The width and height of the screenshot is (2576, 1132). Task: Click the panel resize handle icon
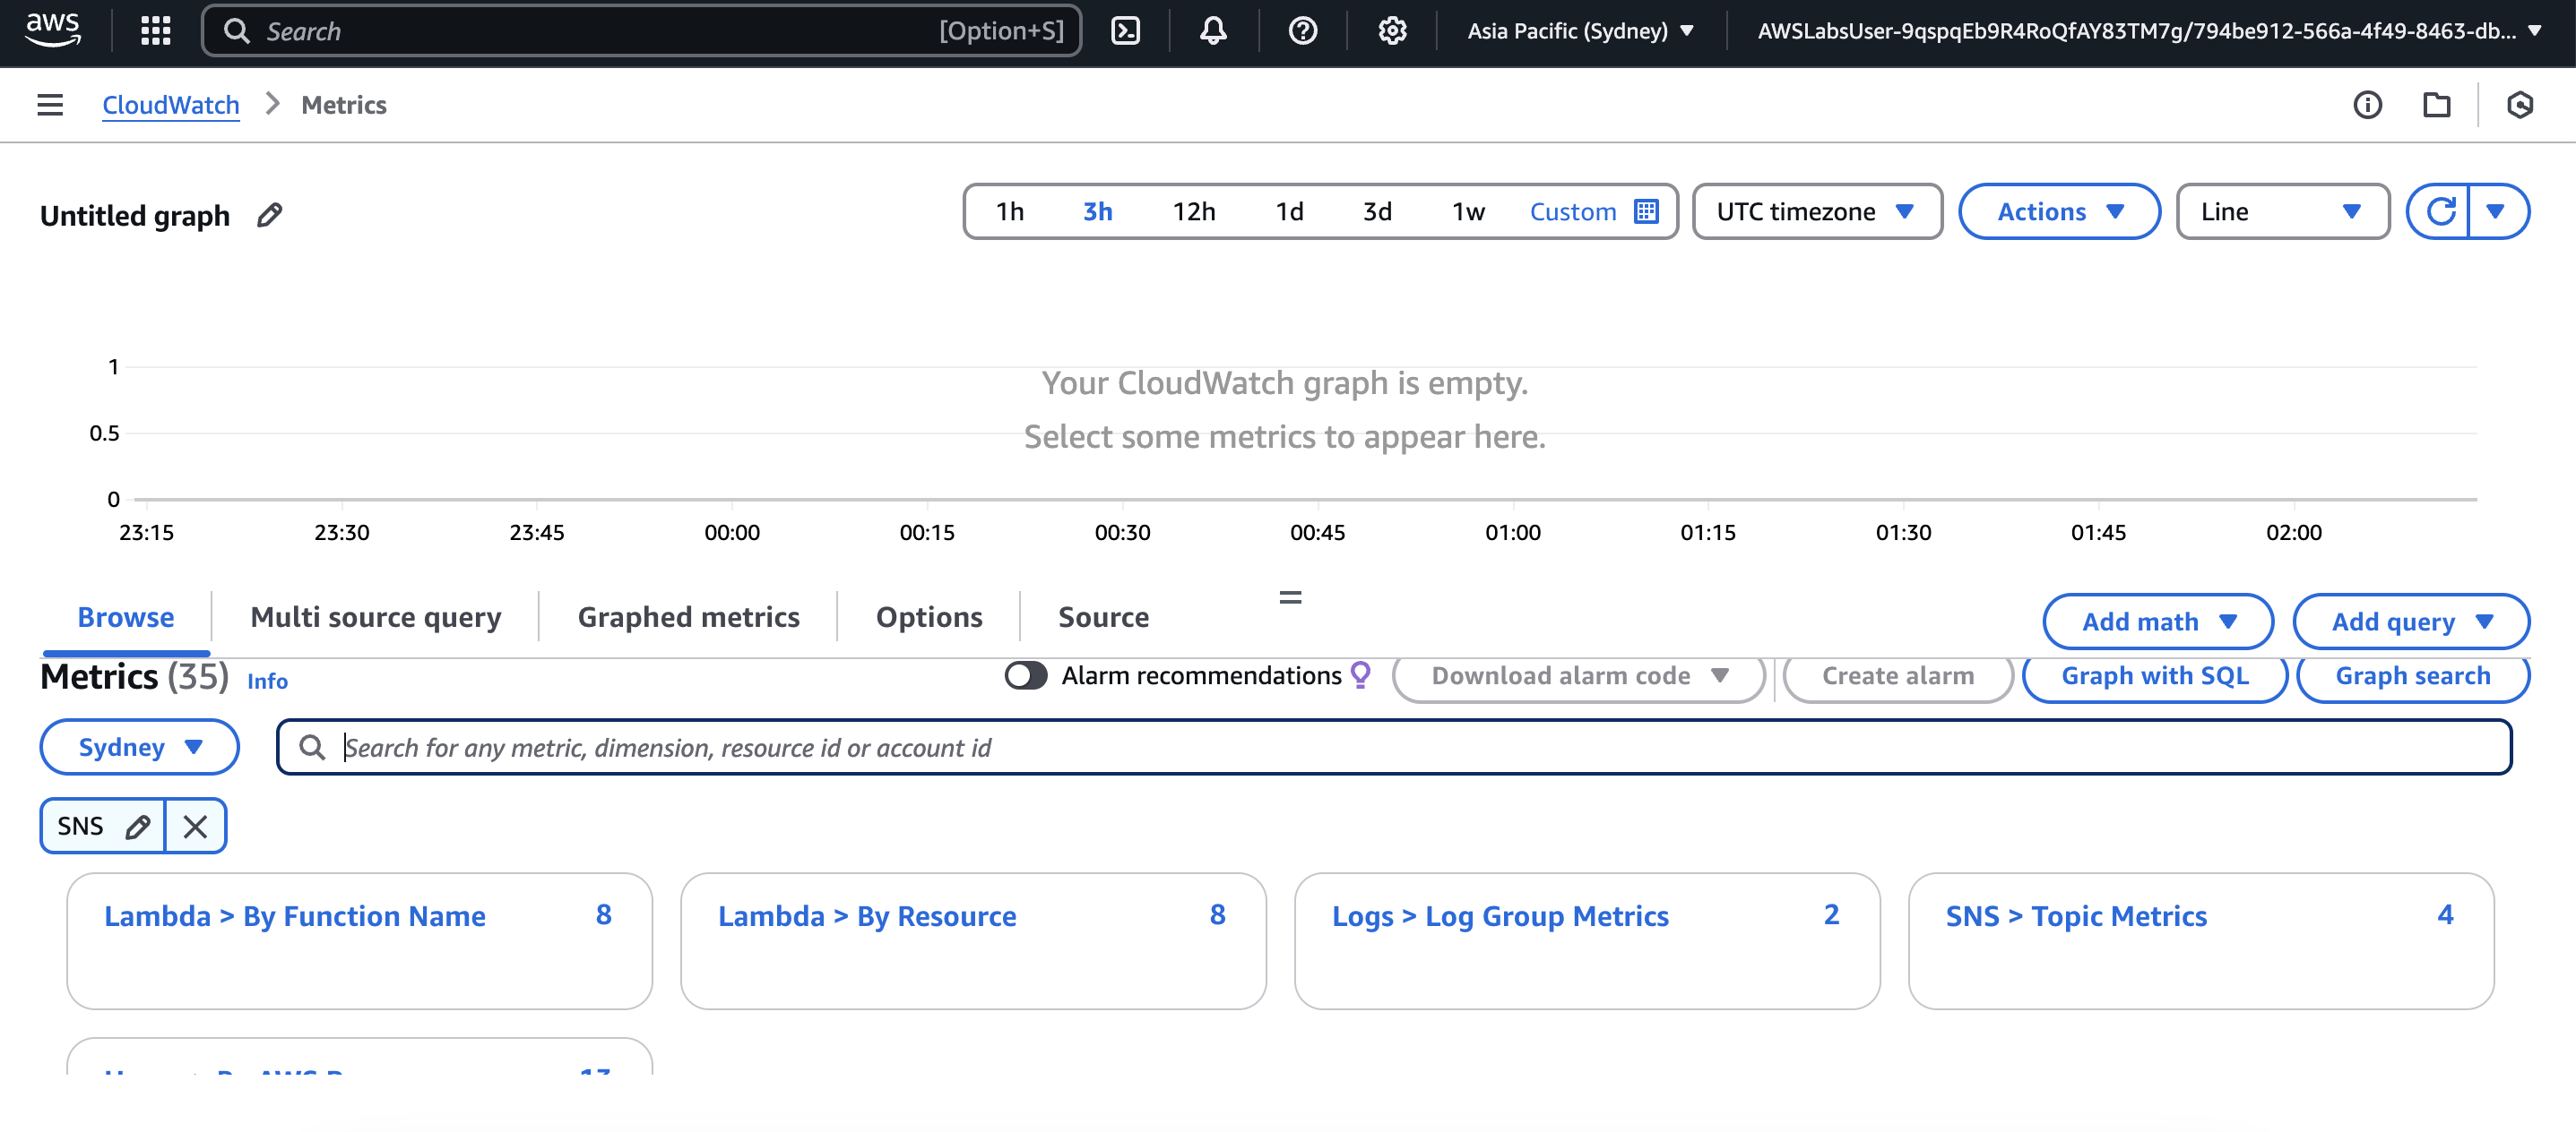[1290, 597]
